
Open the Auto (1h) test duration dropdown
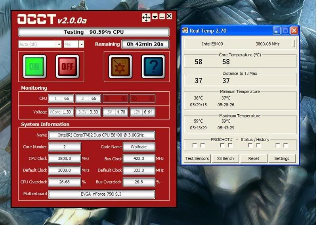point(59,44)
